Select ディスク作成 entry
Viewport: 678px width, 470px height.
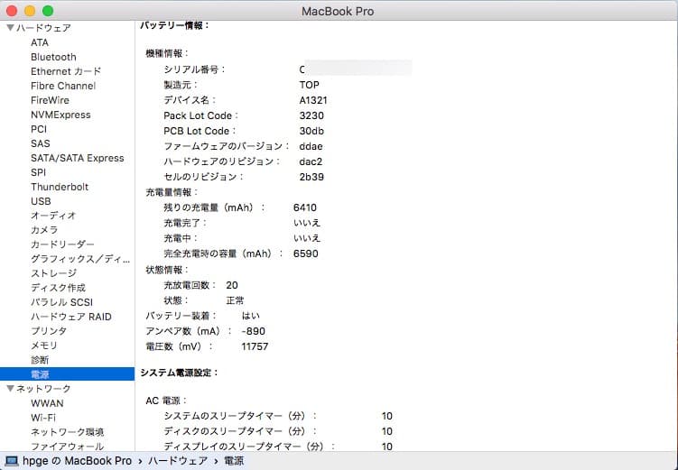pyautogui.click(x=58, y=288)
